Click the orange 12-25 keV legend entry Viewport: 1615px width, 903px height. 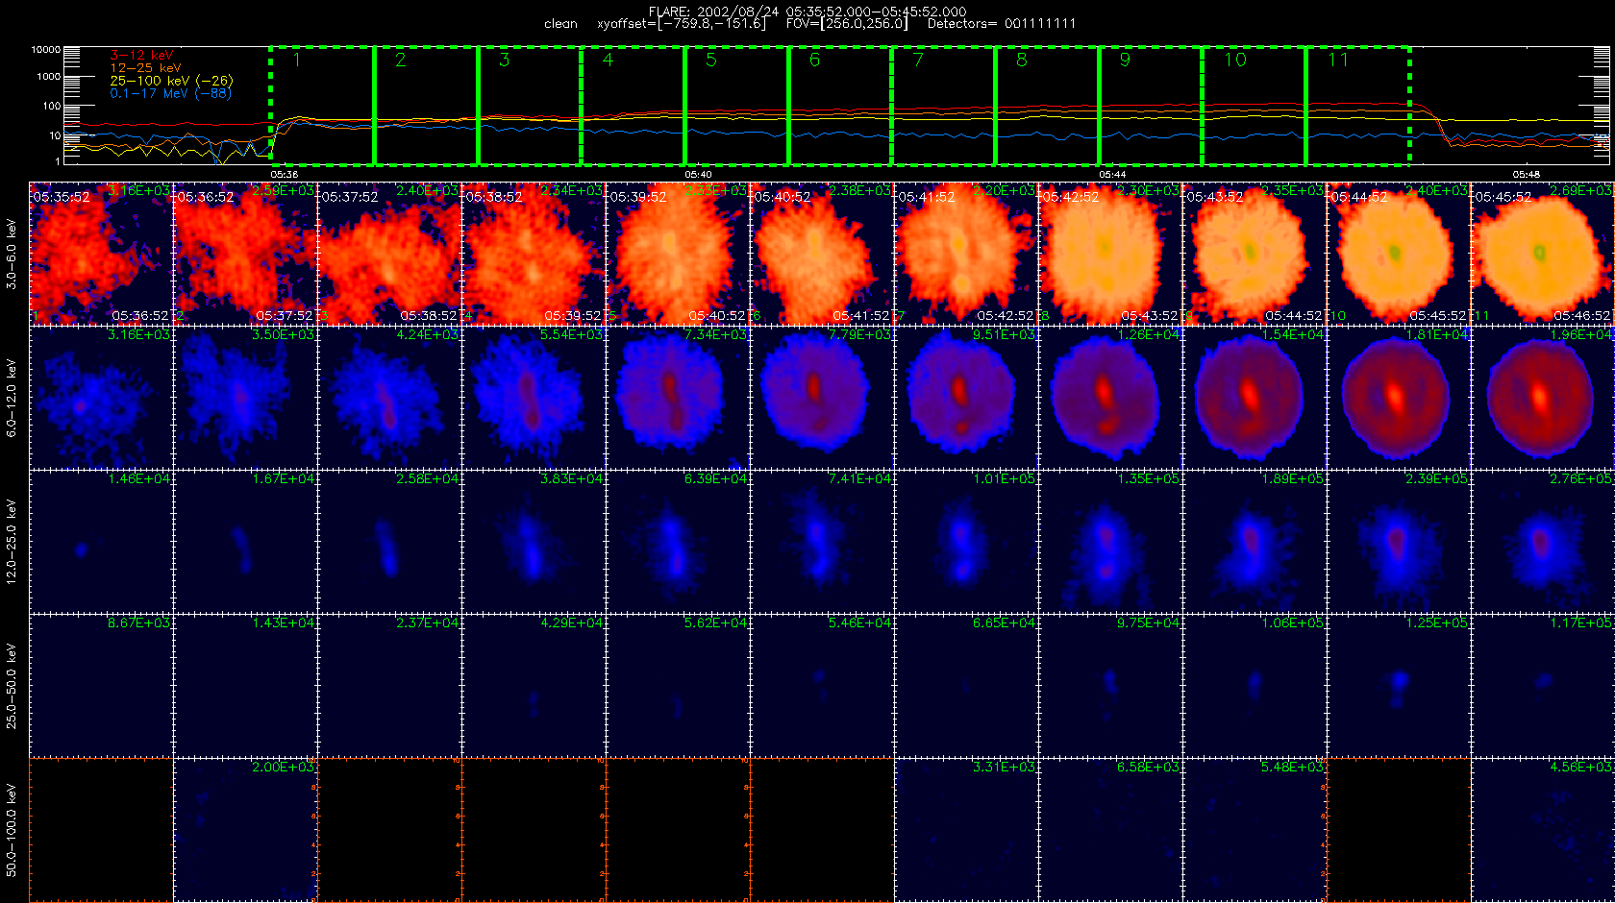pyautogui.click(x=145, y=68)
